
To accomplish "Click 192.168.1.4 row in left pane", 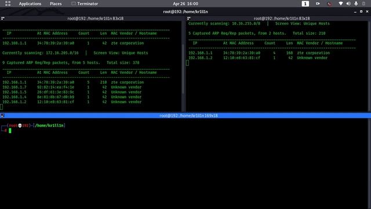I will point(72,97).
